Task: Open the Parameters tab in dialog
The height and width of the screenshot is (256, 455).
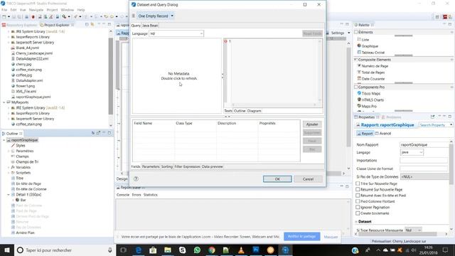Action: click(x=151, y=166)
